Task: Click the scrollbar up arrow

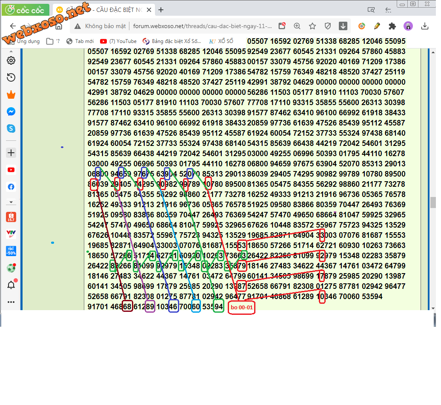Action: [433, 53]
